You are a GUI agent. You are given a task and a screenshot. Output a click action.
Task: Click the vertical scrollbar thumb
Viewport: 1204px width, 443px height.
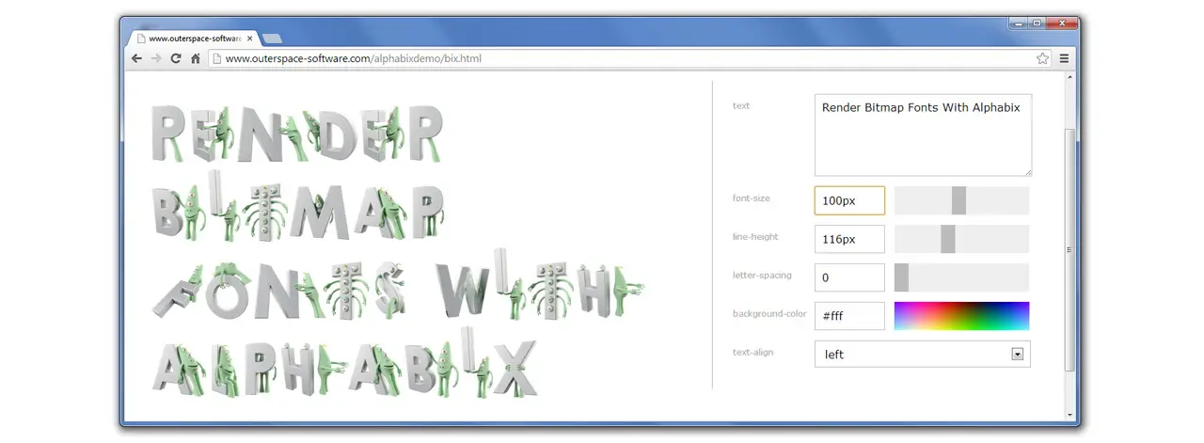(x=1069, y=249)
